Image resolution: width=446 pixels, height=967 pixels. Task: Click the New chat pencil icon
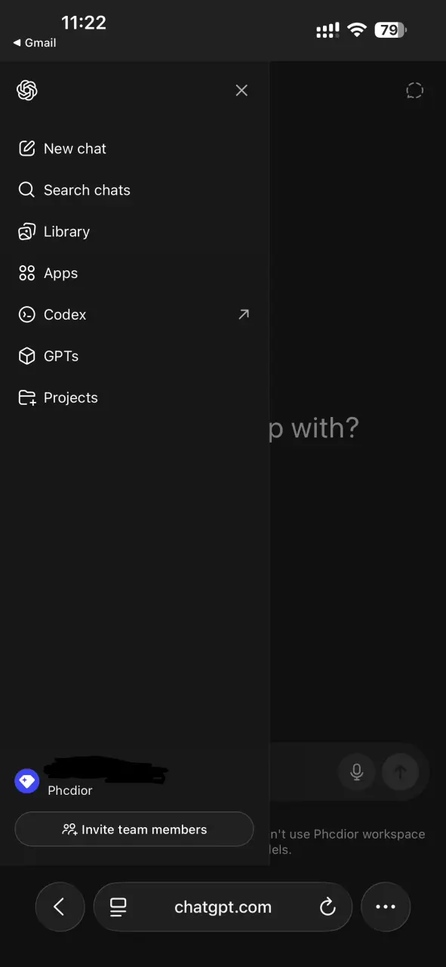click(x=27, y=149)
